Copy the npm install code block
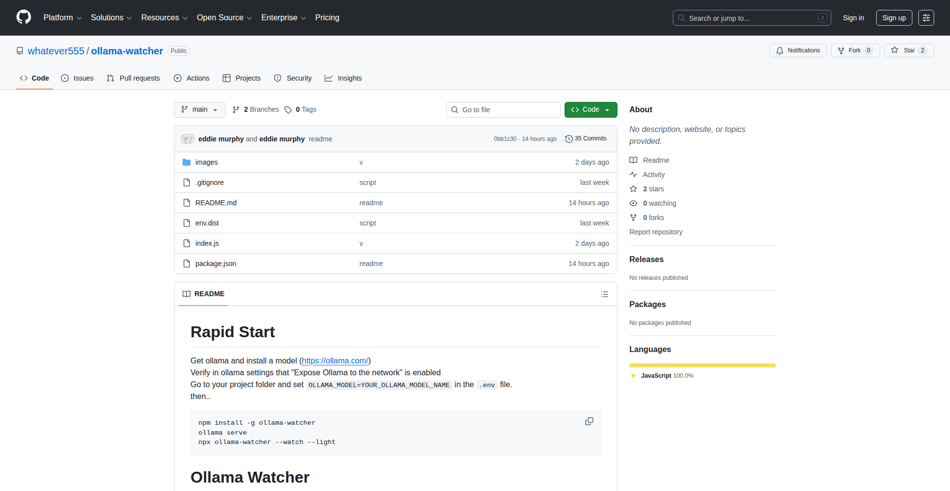 click(589, 421)
